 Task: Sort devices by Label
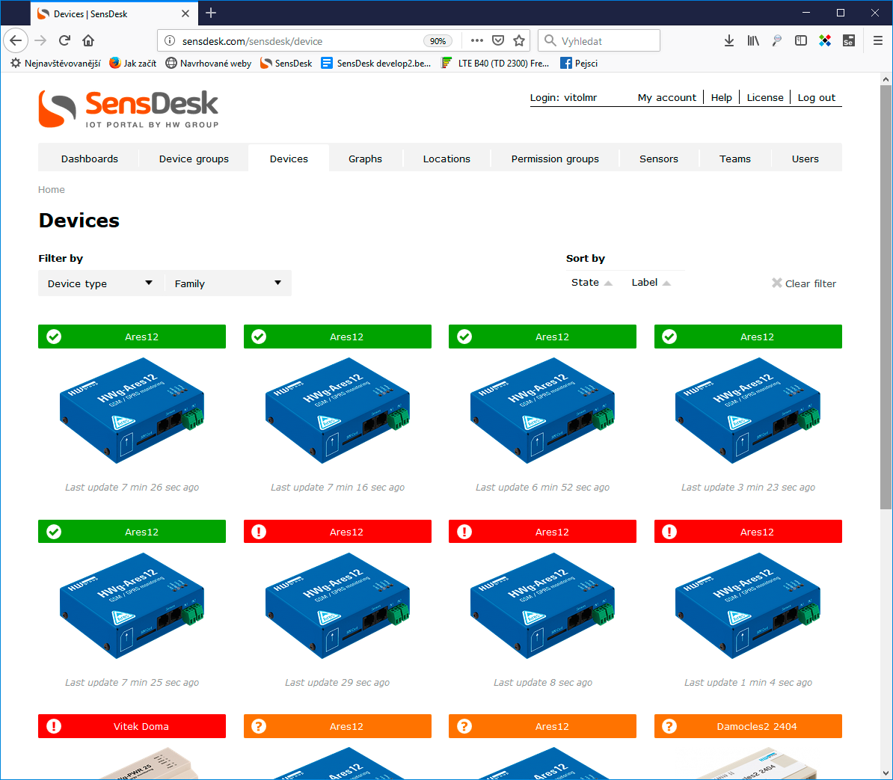[x=651, y=283]
